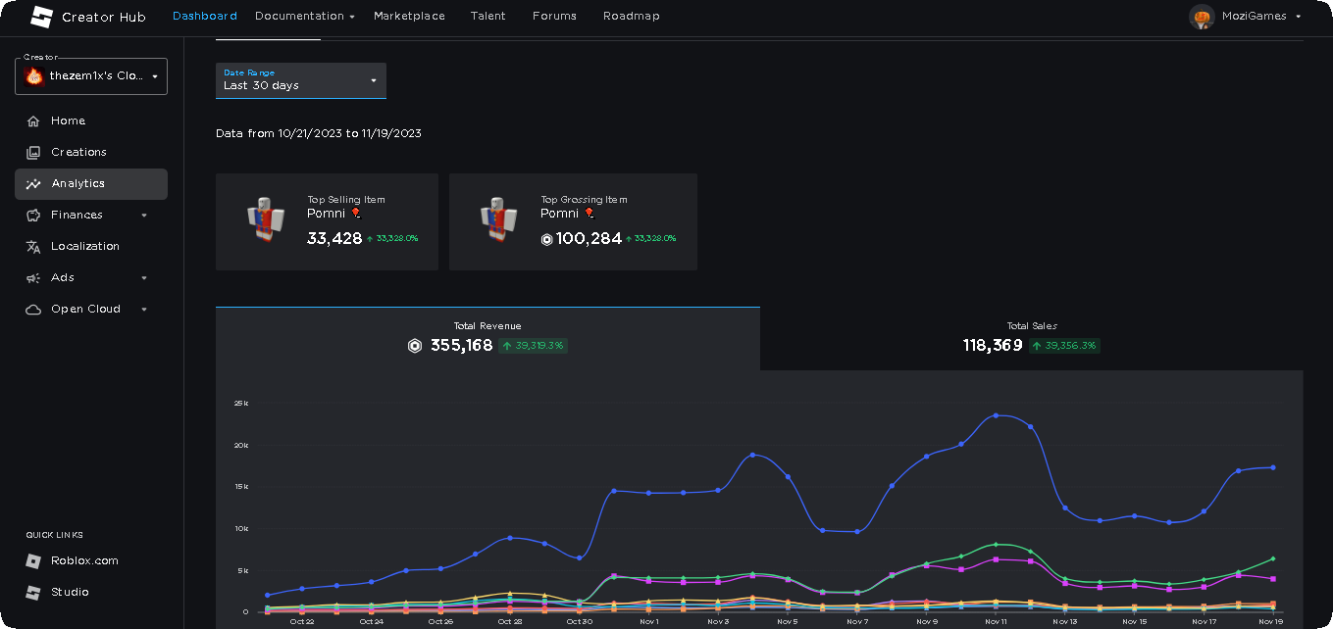Open the Creator group dropdown
The width and height of the screenshot is (1333, 629).
click(x=91, y=76)
